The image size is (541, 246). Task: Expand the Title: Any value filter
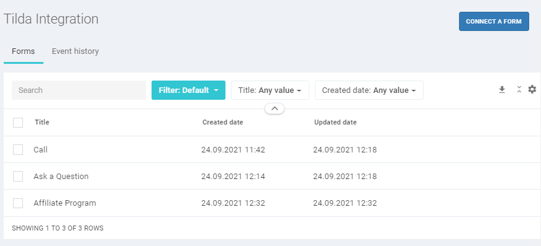click(270, 90)
